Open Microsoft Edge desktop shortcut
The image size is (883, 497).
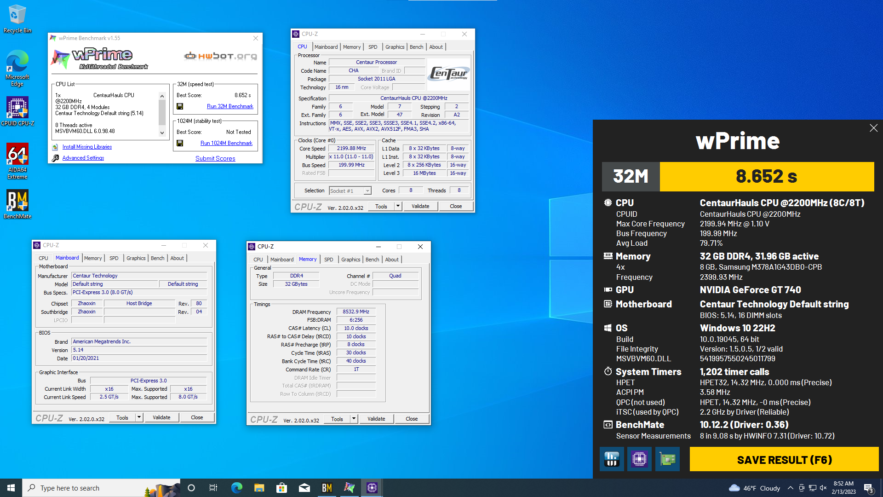[x=17, y=68]
